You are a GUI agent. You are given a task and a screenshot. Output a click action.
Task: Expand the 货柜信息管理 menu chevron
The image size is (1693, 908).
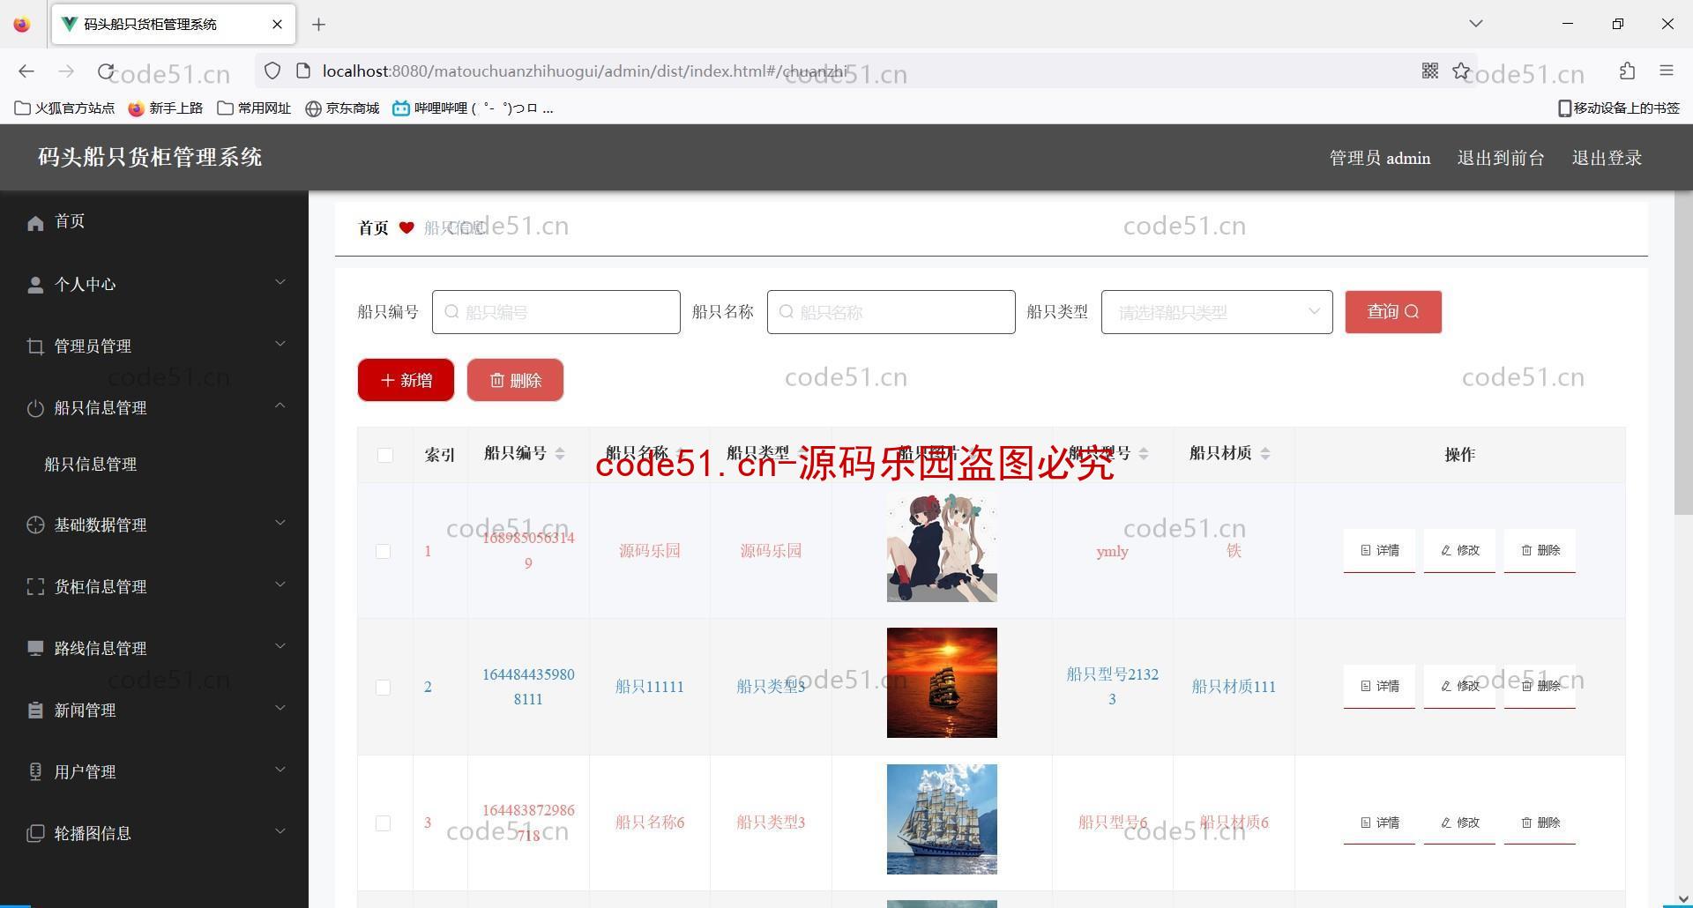pos(280,584)
